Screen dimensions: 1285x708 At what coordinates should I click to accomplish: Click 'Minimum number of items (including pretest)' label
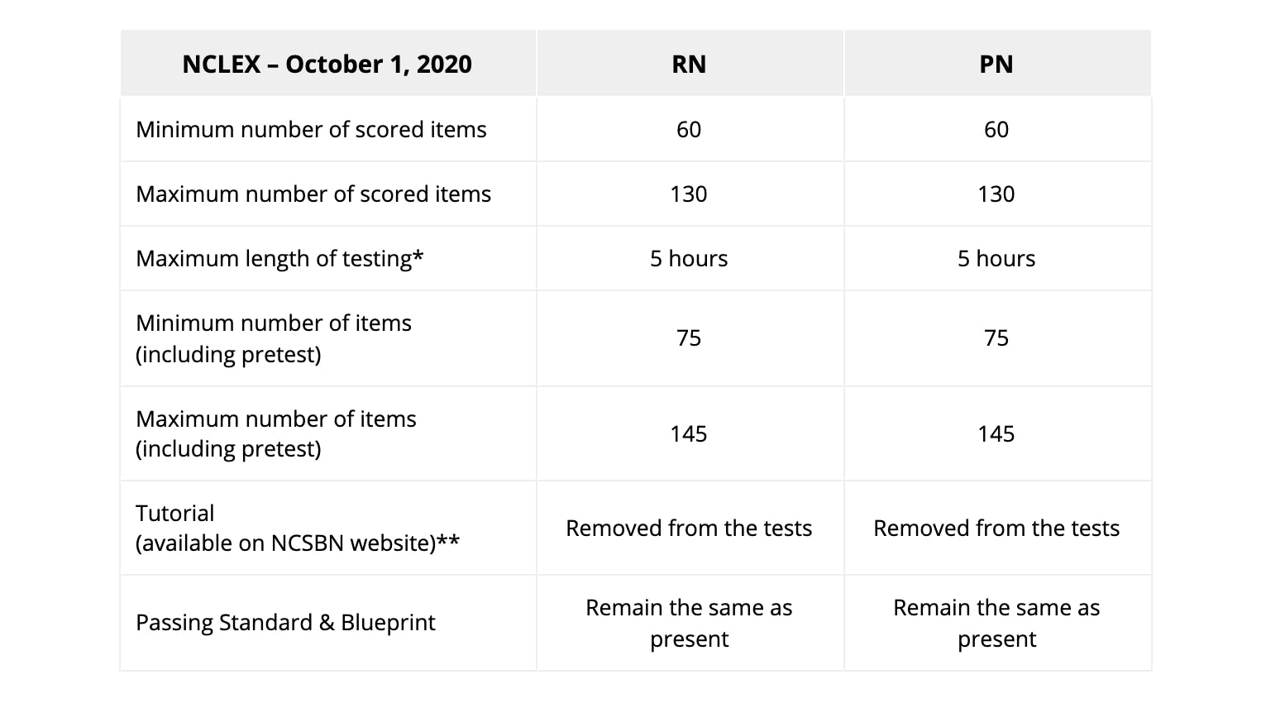[x=274, y=338]
